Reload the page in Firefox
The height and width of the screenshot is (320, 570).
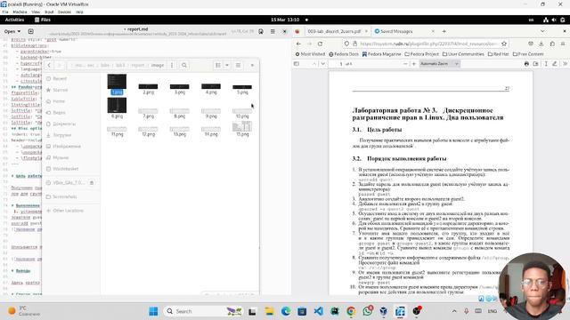click(x=320, y=44)
